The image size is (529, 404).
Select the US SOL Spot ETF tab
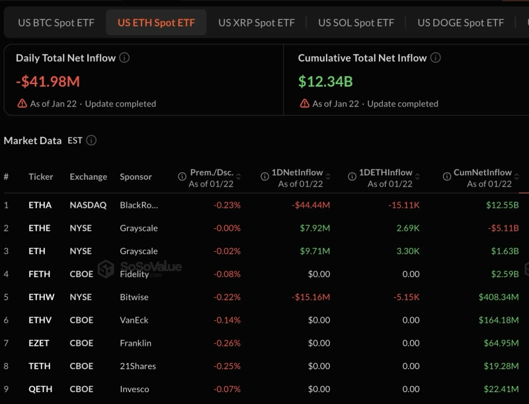click(x=356, y=22)
